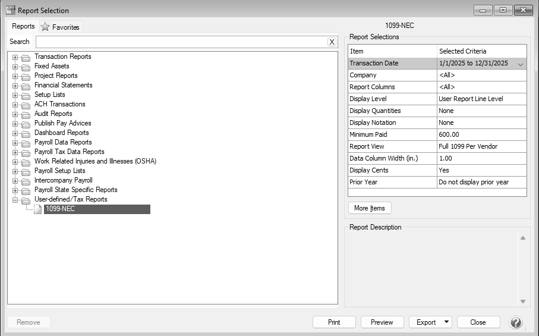The width and height of the screenshot is (539, 336).
Task: Expand the Financial Statements tree node
Action: click(x=15, y=86)
